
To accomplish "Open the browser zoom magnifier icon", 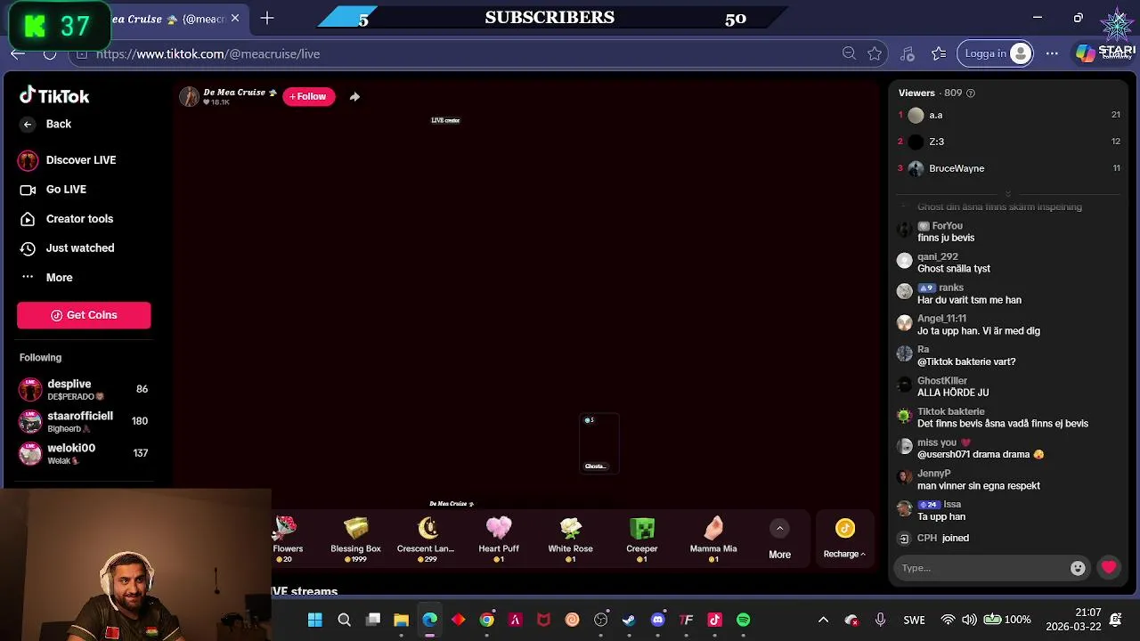I will pos(849,54).
